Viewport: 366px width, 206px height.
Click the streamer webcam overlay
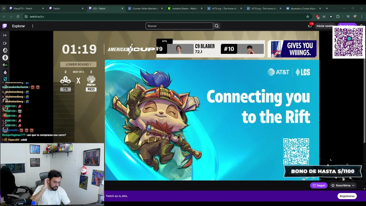[52, 174]
